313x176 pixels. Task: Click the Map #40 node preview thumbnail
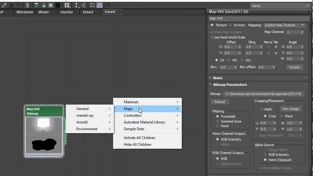[x=44, y=135]
